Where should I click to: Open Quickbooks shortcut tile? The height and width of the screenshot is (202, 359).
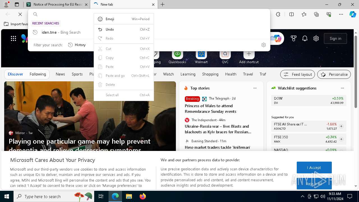point(177,57)
